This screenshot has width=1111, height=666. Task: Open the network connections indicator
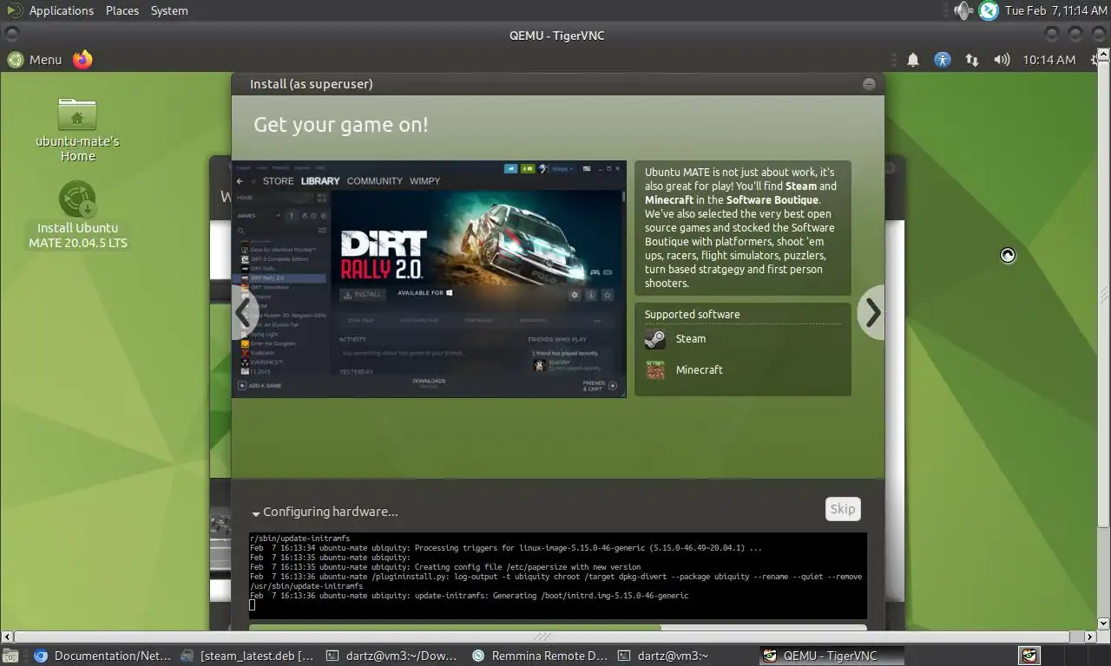point(972,60)
